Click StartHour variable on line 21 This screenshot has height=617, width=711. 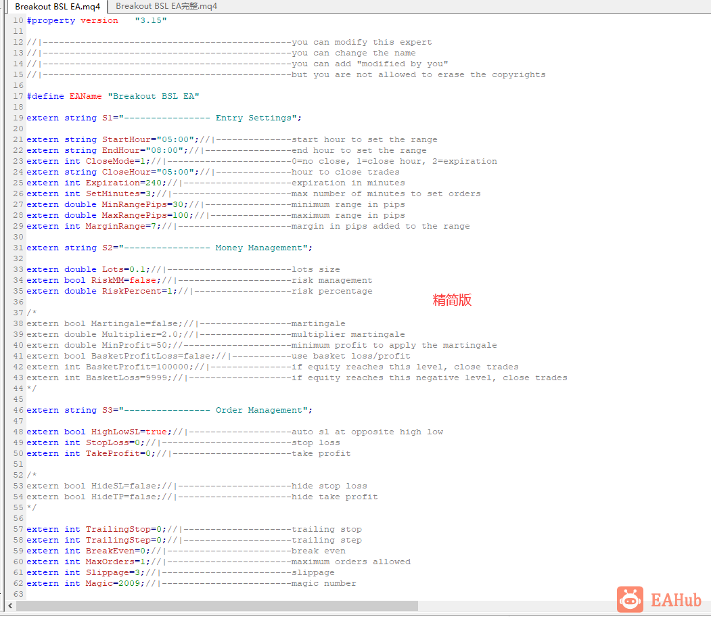pos(126,139)
